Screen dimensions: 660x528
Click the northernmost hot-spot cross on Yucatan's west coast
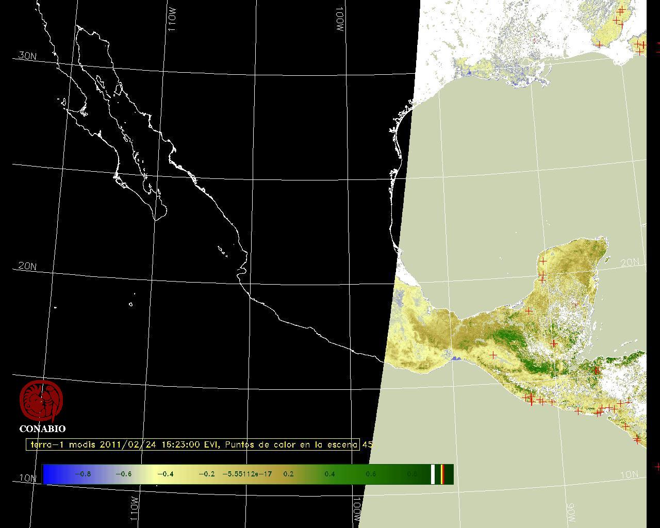coord(542,261)
